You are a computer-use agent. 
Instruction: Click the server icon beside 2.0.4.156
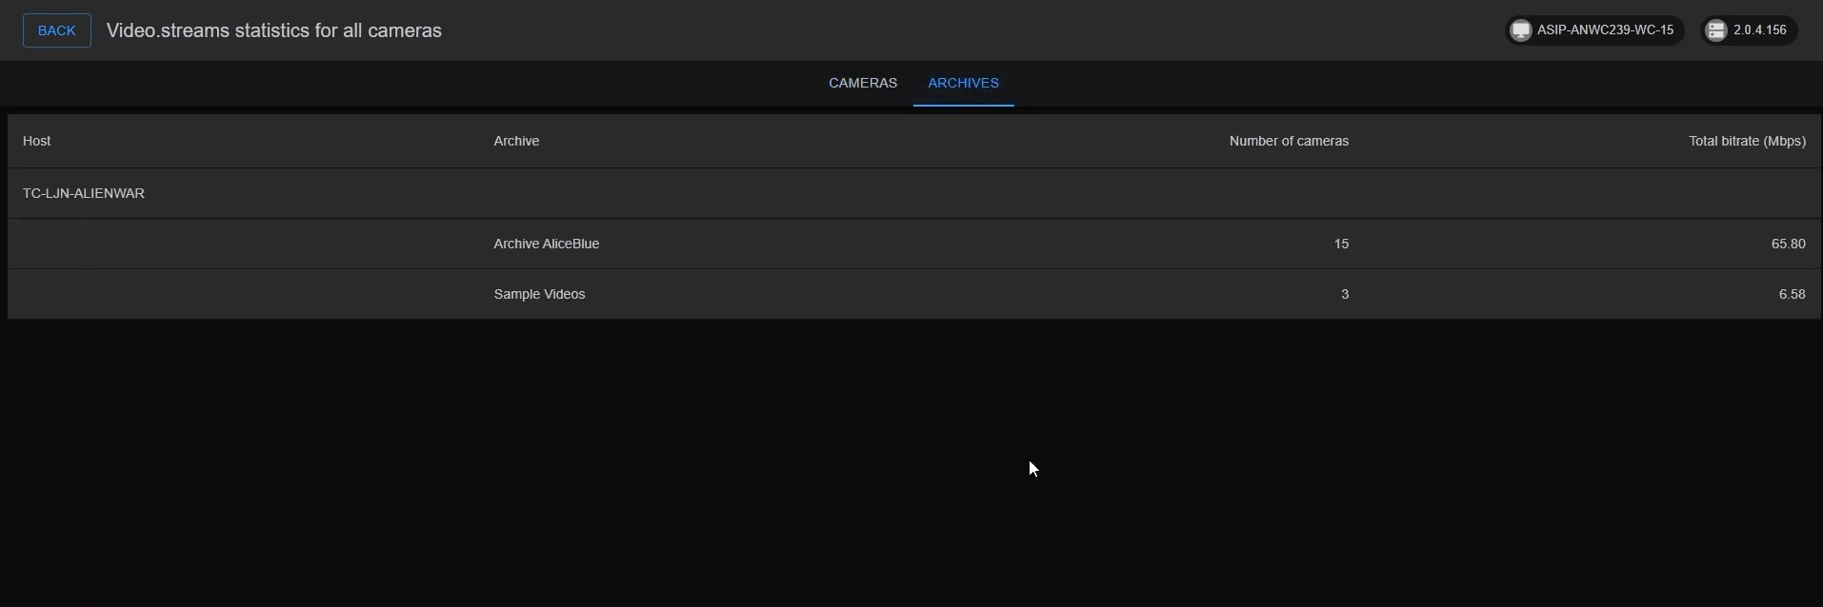point(1716,30)
